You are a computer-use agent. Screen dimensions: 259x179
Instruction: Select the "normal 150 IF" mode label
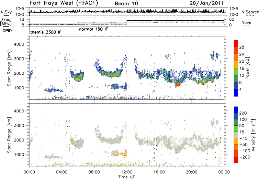coord(94,29)
